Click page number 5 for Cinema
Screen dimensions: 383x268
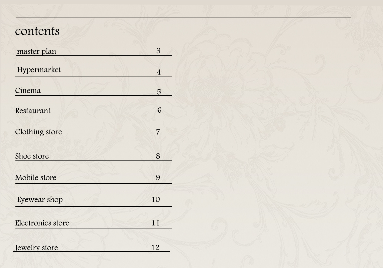point(159,92)
